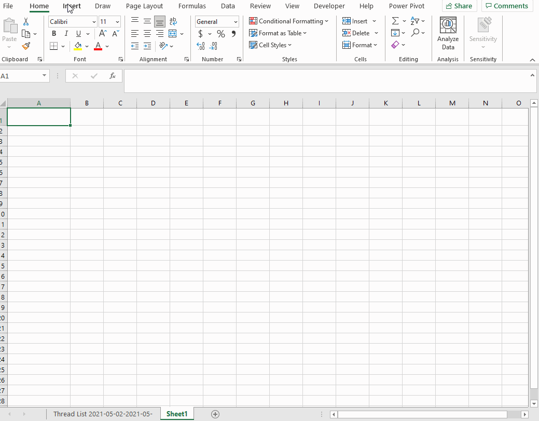539x421 pixels.
Task: Click the Share button
Action: point(459,6)
